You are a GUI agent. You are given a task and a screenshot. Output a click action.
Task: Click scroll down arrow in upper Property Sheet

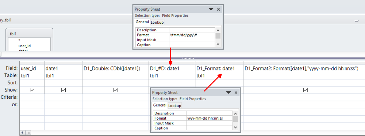[218, 44]
